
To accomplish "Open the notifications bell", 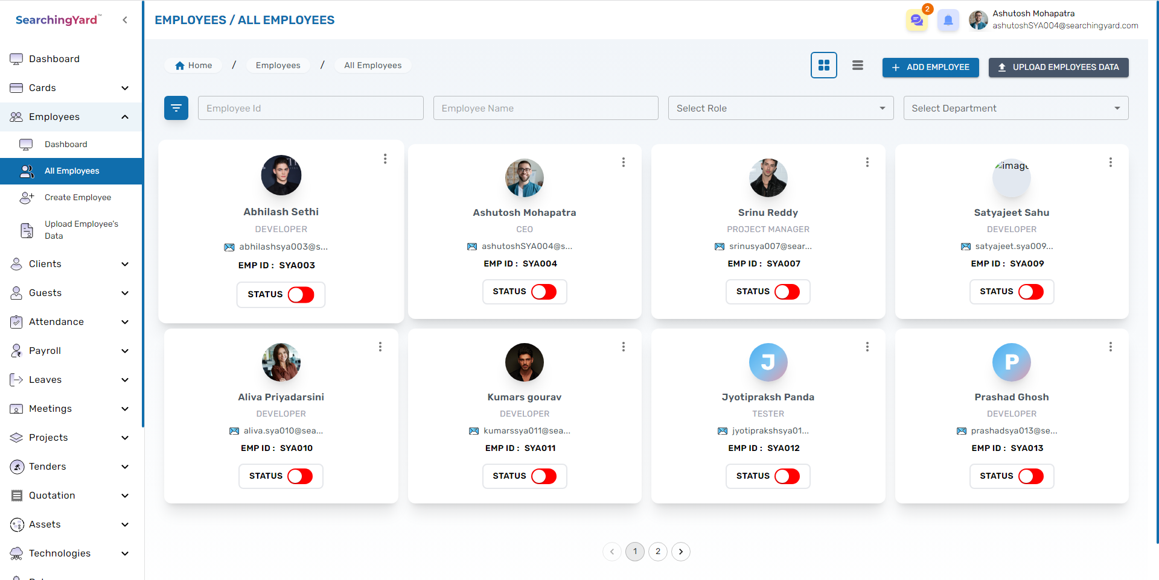I will pos(948,20).
